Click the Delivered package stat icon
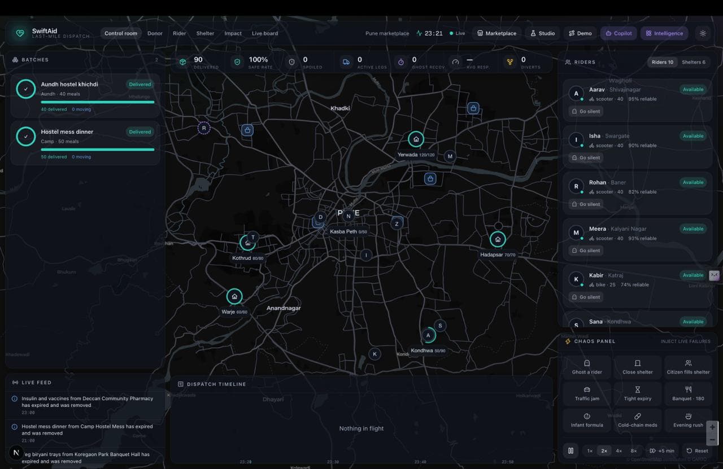The image size is (723, 469). pos(183,62)
